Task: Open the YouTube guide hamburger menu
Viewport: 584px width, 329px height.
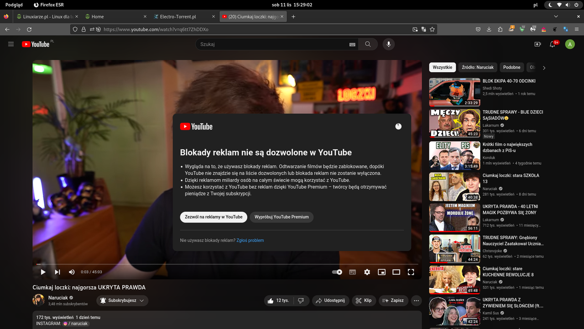Action: (11, 44)
